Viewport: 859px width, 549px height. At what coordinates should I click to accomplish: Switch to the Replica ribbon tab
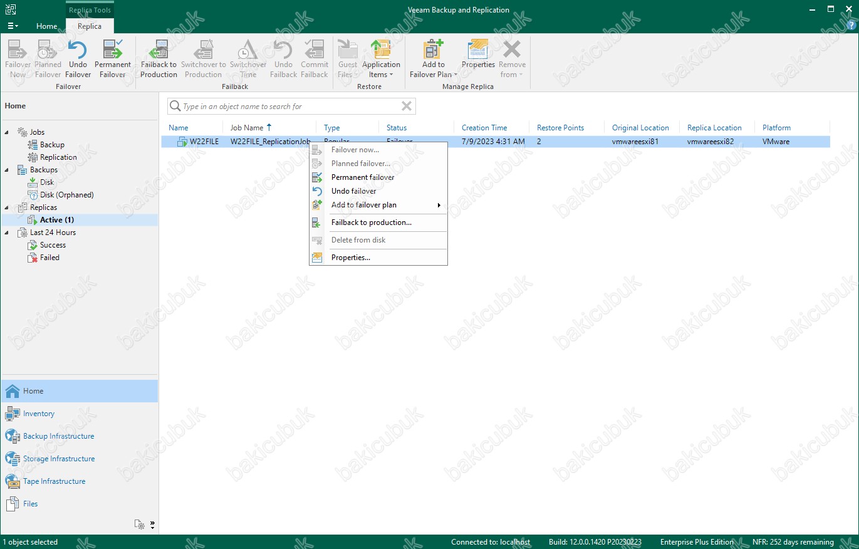tap(90, 26)
